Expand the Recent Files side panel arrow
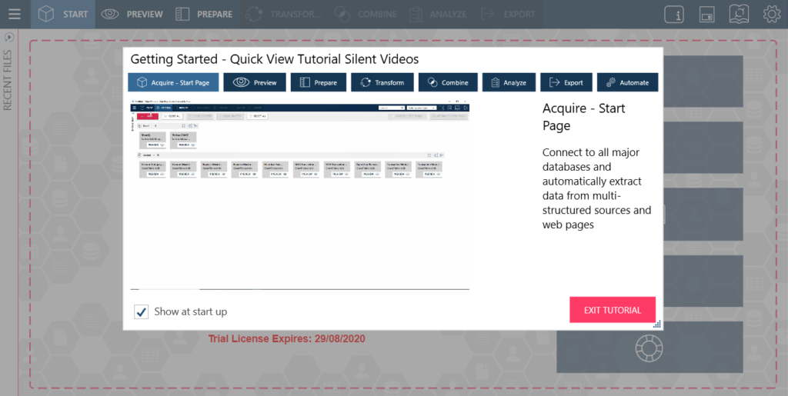788x396 pixels. (x=8, y=37)
